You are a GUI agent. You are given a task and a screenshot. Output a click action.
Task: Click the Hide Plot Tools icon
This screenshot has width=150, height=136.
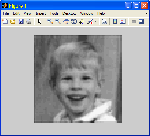point(134,21)
